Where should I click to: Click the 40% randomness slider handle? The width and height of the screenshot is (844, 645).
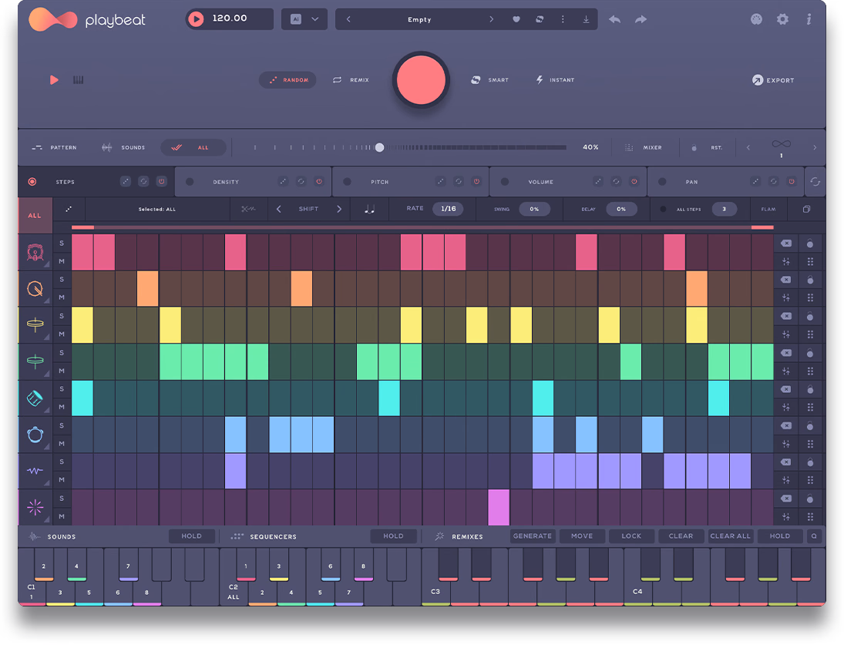point(379,147)
